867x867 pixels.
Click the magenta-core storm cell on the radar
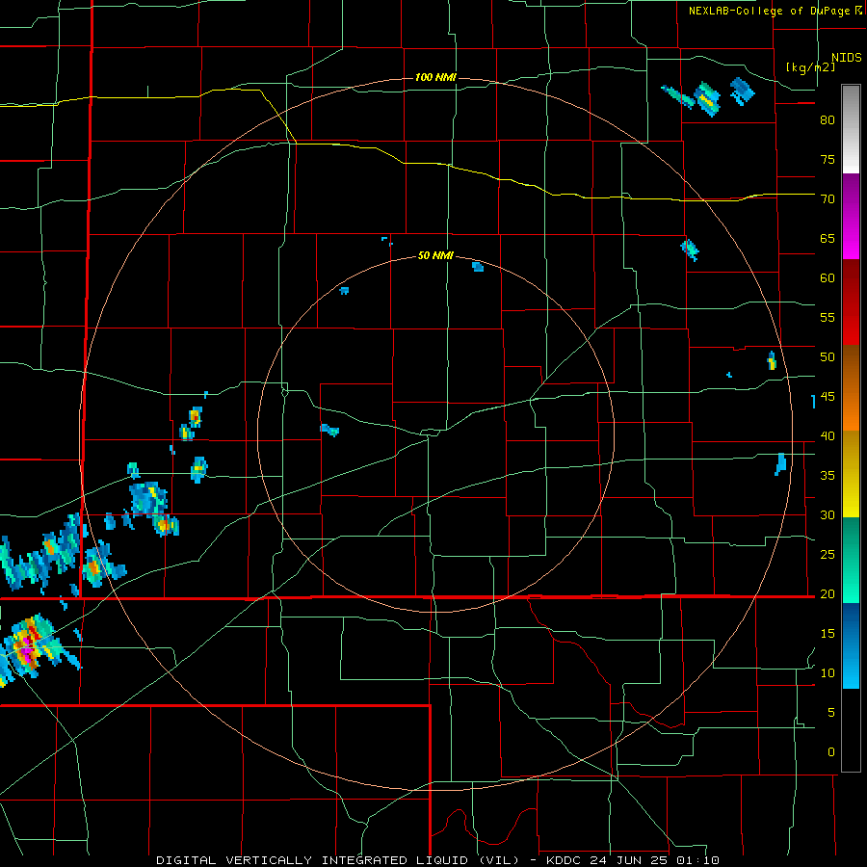click(x=27, y=647)
